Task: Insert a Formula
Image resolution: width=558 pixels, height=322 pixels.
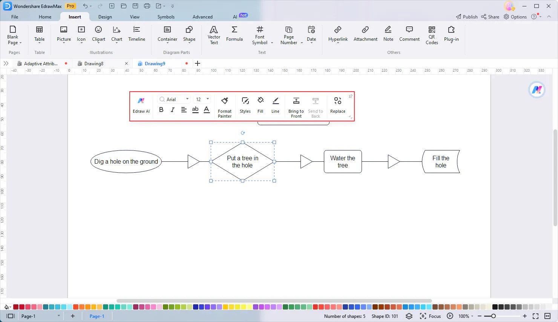Action: tap(234, 34)
